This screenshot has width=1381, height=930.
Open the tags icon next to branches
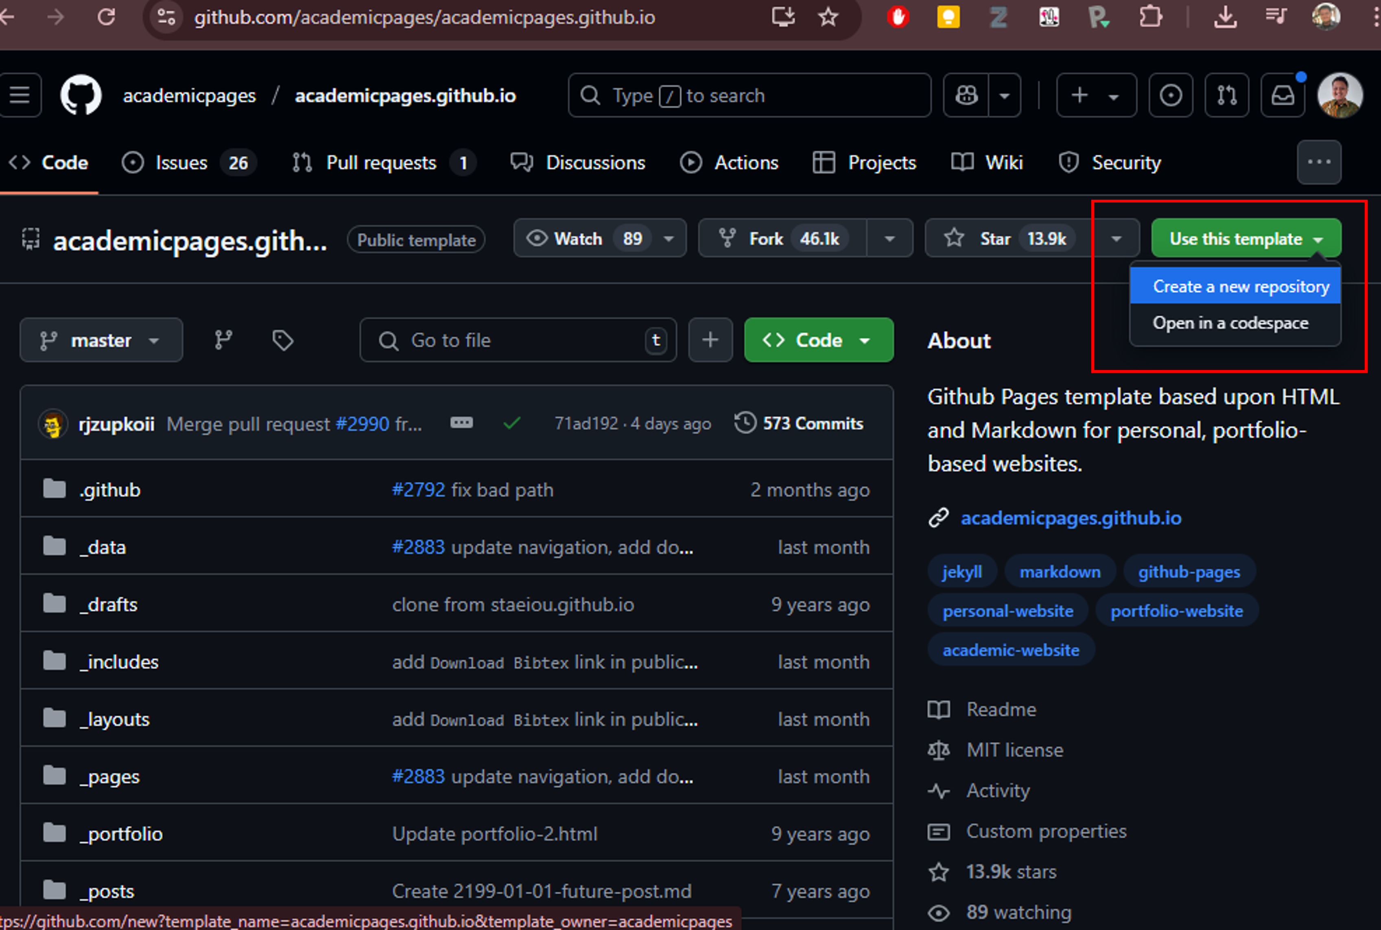tap(282, 340)
